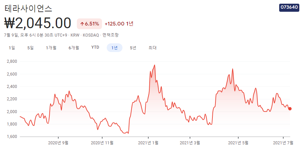Switch chart to 1개월 range
This screenshot has height=149, width=301.
(51, 48)
